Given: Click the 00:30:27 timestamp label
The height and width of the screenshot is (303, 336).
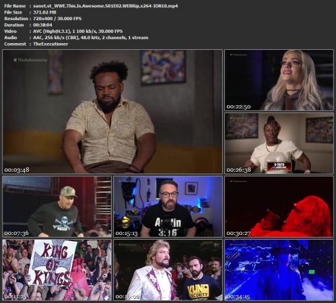Looking at the screenshot, I should click(238, 233).
